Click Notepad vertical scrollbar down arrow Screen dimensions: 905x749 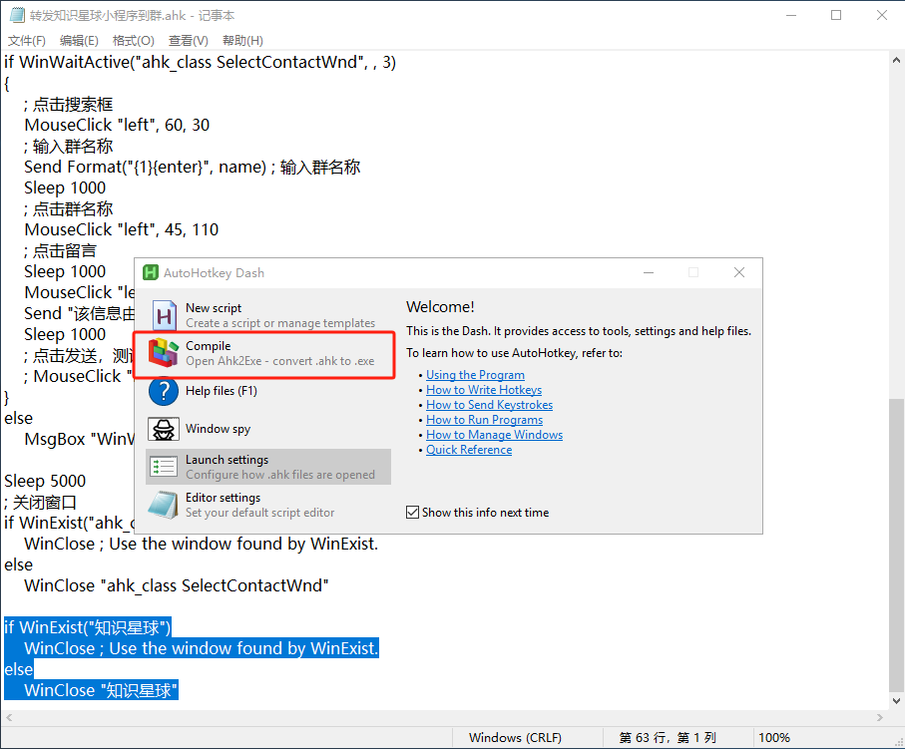(896, 701)
